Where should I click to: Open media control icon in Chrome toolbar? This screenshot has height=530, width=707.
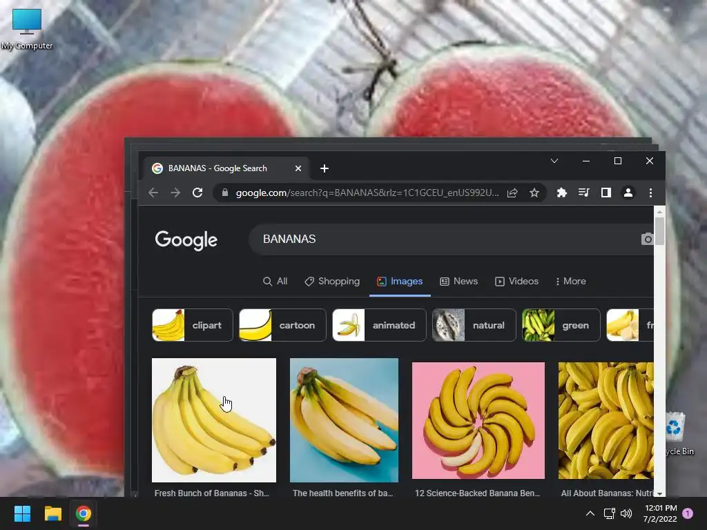coord(584,193)
